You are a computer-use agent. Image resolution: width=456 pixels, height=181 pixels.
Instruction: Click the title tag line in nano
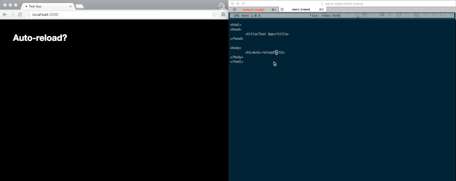point(267,34)
